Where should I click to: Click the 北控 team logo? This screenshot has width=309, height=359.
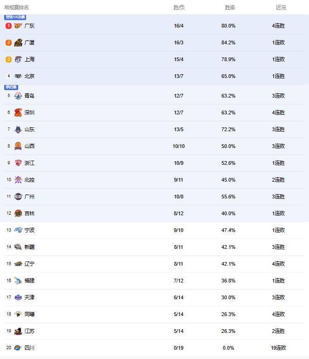[x=18, y=180]
